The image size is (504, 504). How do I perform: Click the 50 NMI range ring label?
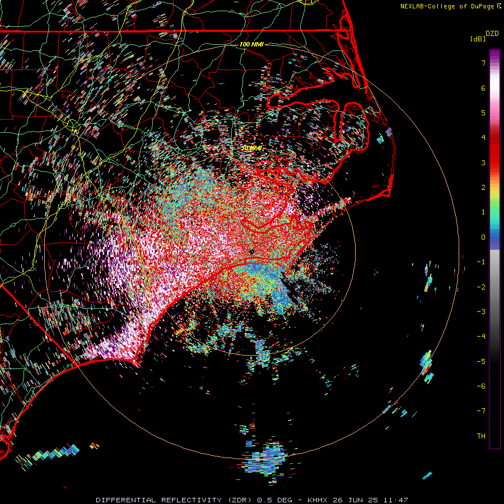[x=251, y=148]
